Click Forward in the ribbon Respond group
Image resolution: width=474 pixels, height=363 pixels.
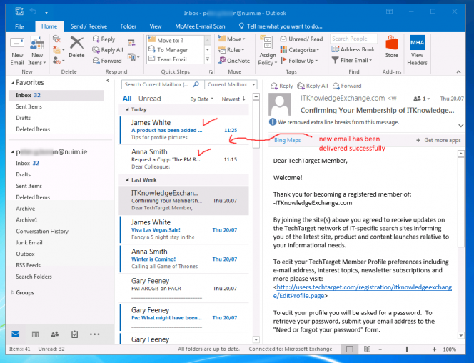[107, 61]
